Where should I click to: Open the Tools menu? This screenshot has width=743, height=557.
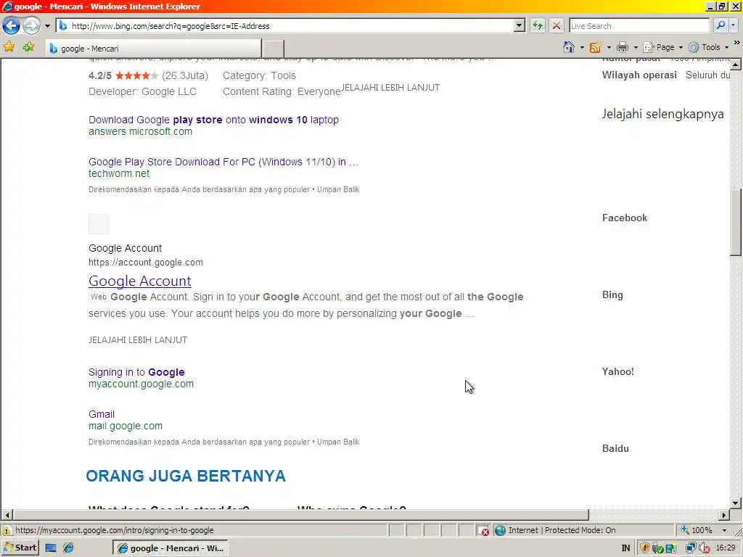coord(708,47)
